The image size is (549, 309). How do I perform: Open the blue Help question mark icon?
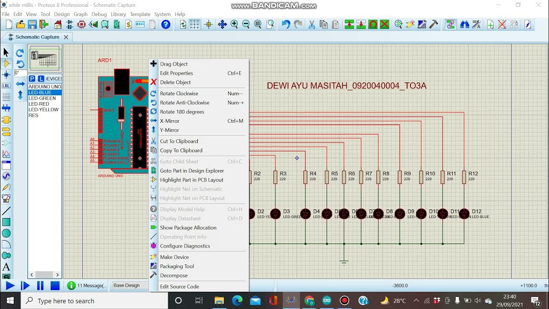pos(166,25)
